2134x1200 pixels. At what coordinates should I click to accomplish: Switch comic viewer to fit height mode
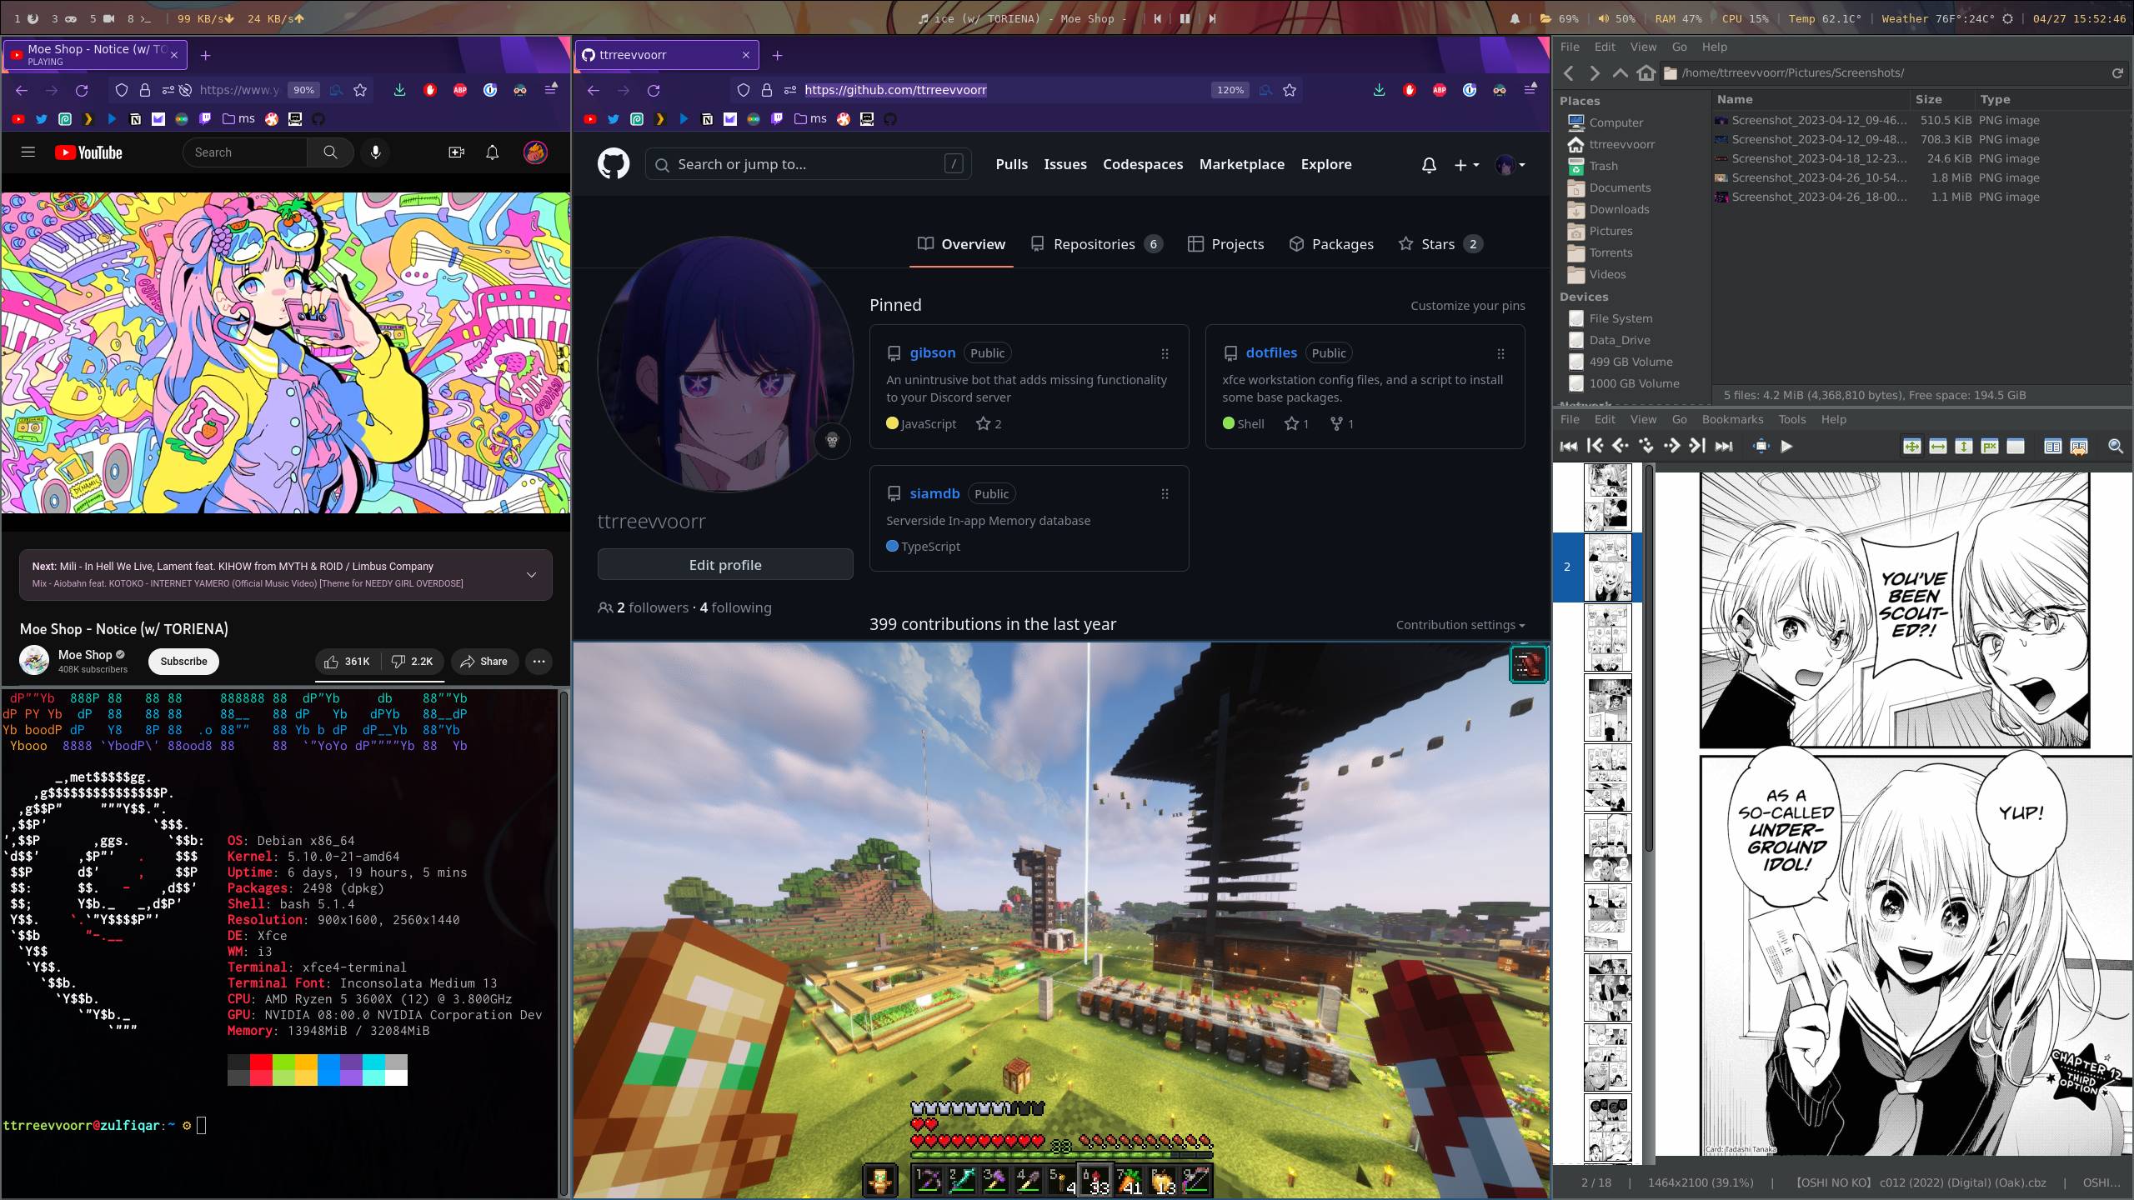pos(1963,447)
